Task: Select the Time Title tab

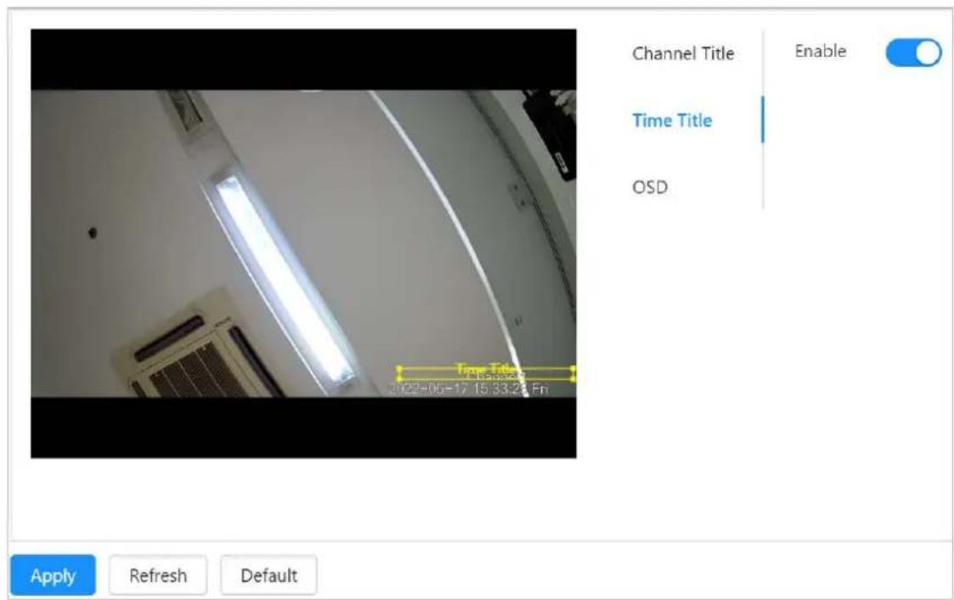Action: [672, 121]
